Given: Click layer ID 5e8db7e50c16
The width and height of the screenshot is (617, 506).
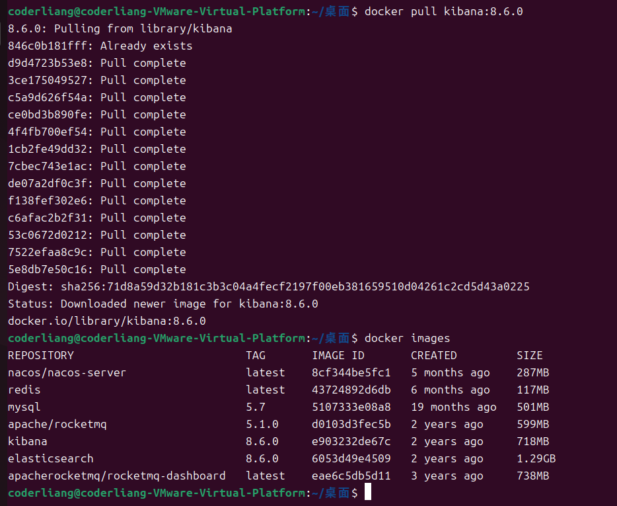Looking at the screenshot, I should coord(48,270).
